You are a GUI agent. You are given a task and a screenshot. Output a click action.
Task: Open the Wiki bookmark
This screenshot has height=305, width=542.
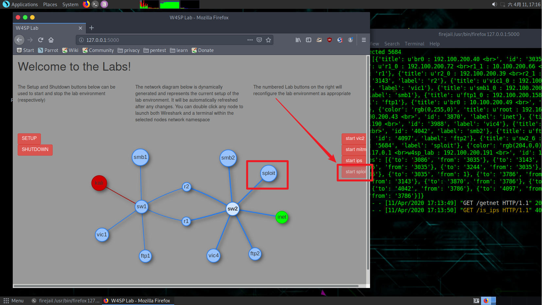(x=70, y=50)
